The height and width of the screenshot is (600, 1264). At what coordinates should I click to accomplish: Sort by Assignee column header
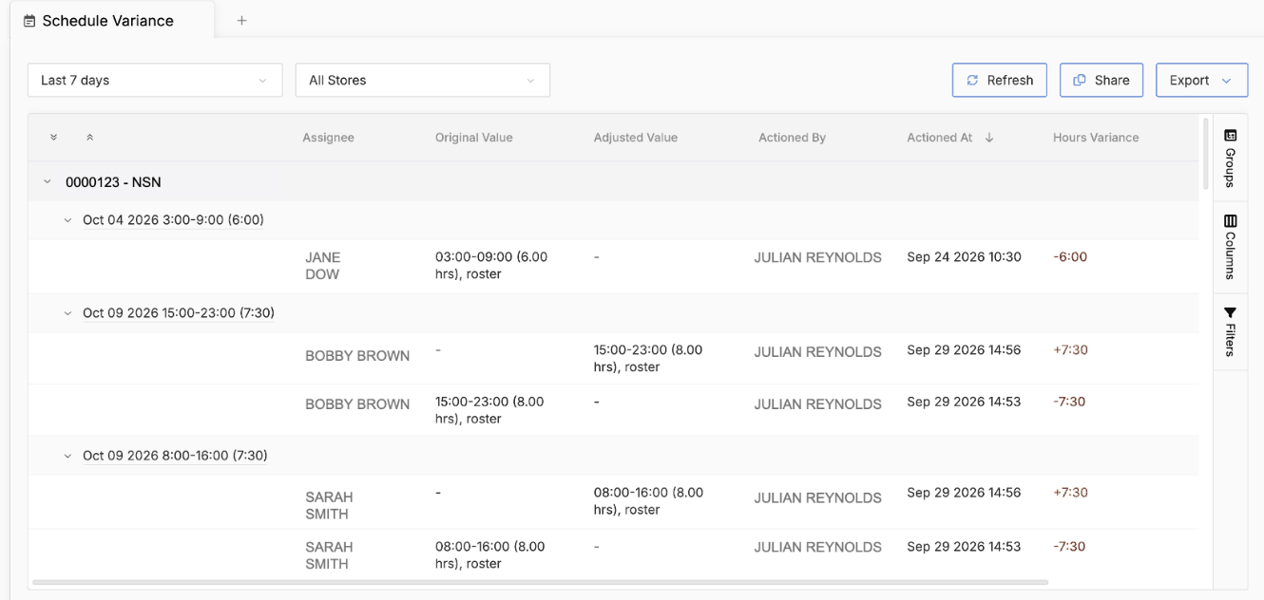329,138
